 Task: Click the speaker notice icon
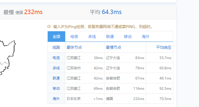(x=49, y=27)
